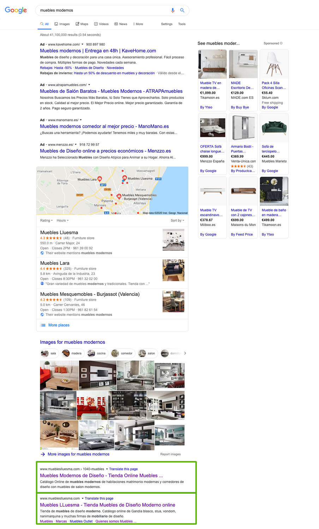319x529 pixels.
Task: Click the blue search magnifier icon
Action: tap(182, 10)
